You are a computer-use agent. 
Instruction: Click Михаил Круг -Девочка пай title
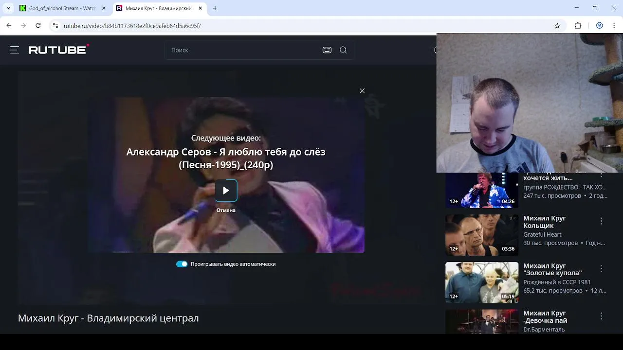click(x=545, y=316)
